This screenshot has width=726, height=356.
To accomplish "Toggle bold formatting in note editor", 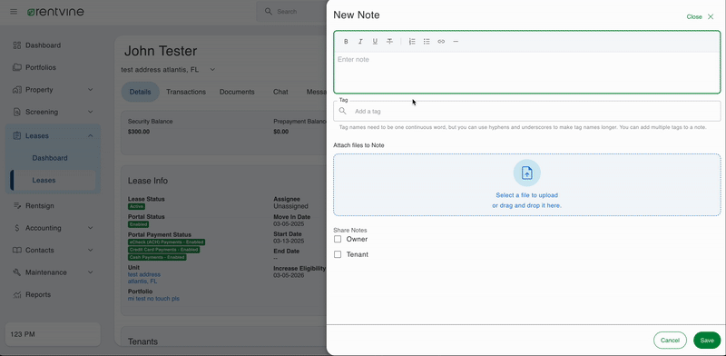I will tap(346, 42).
